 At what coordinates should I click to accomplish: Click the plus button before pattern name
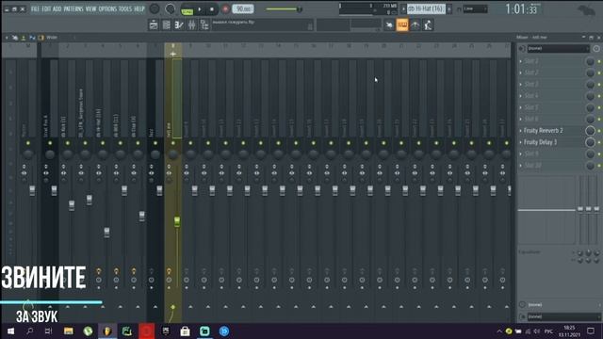tap(403, 8)
